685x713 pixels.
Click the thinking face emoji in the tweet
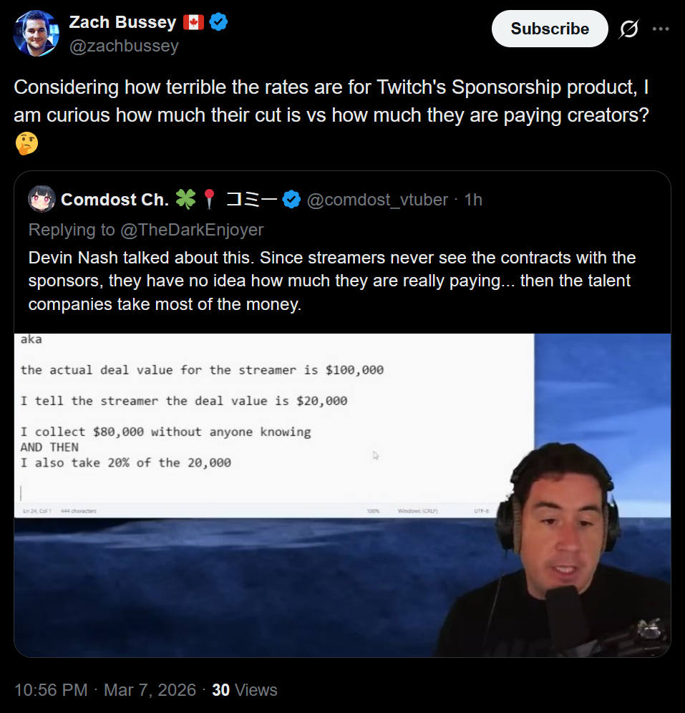point(26,143)
